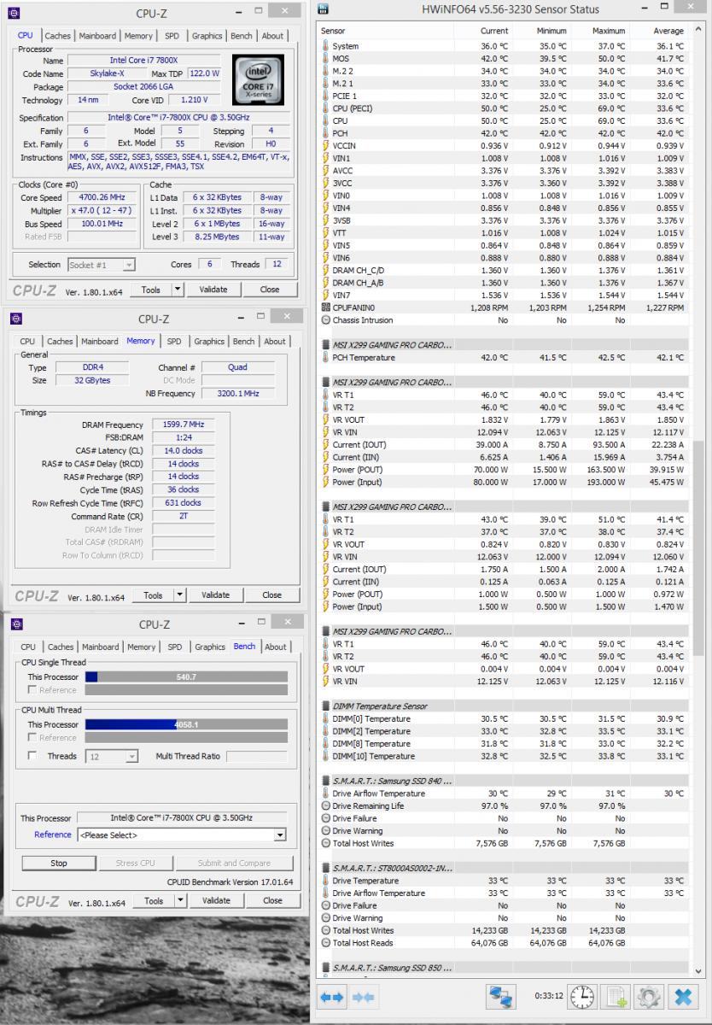This screenshot has width=712, height=1025.
Task: Click thermometer icon next to CPU (PECI)
Action: click(325, 108)
